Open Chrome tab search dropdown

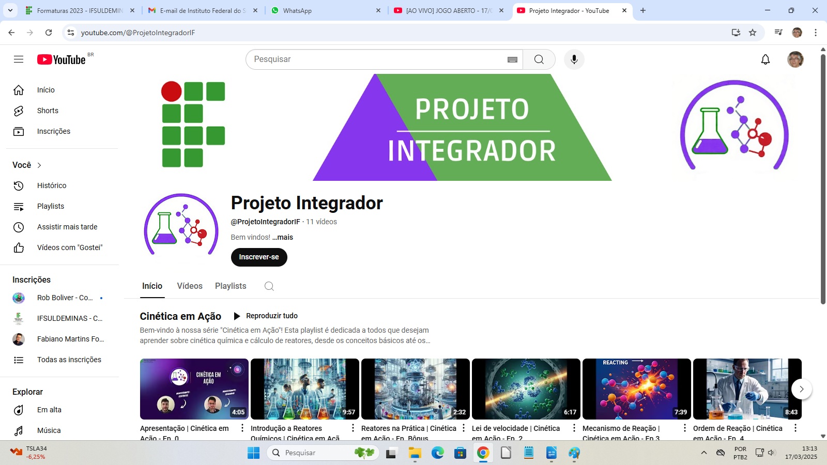click(x=10, y=10)
